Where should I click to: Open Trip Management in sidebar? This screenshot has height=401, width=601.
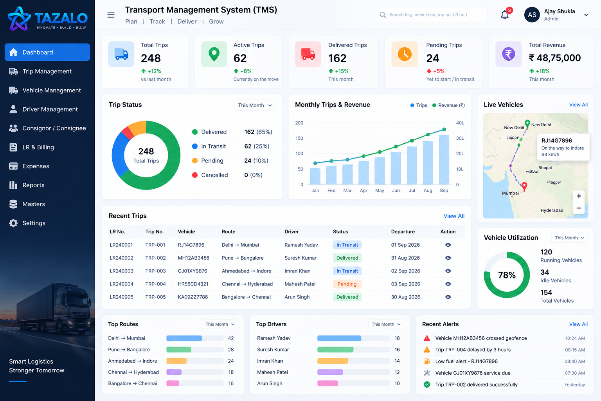pyautogui.click(x=47, y=71)
